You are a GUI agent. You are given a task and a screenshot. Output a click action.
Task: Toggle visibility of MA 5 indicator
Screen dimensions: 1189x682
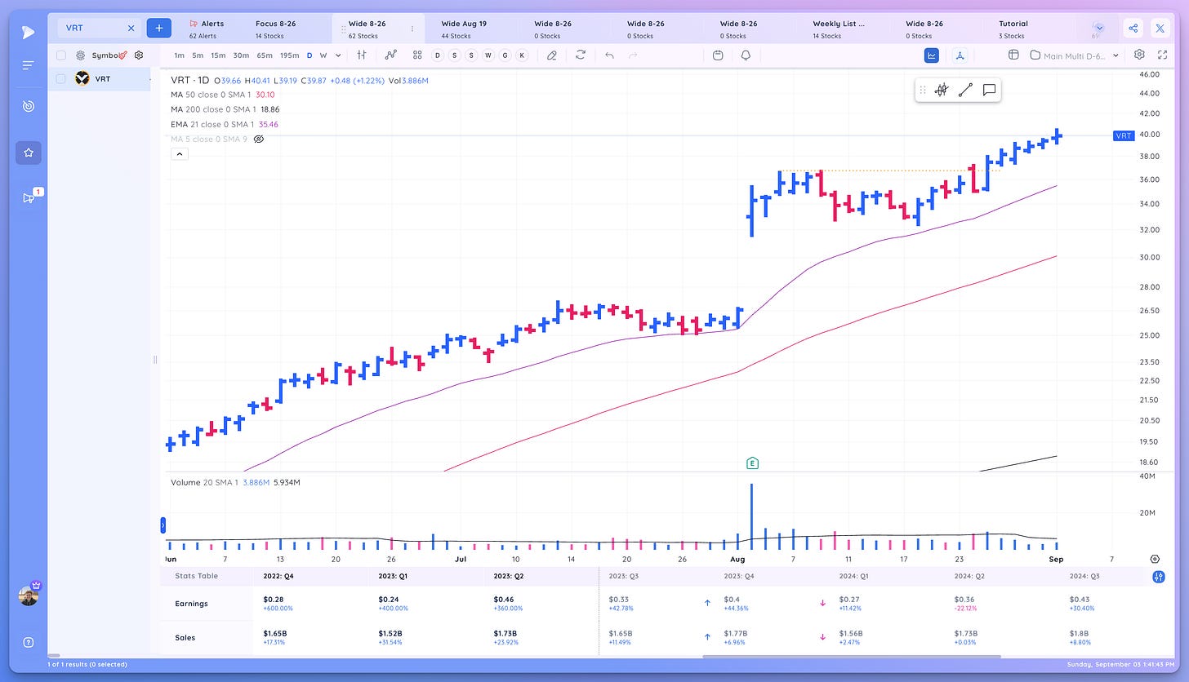pos(259,139)
